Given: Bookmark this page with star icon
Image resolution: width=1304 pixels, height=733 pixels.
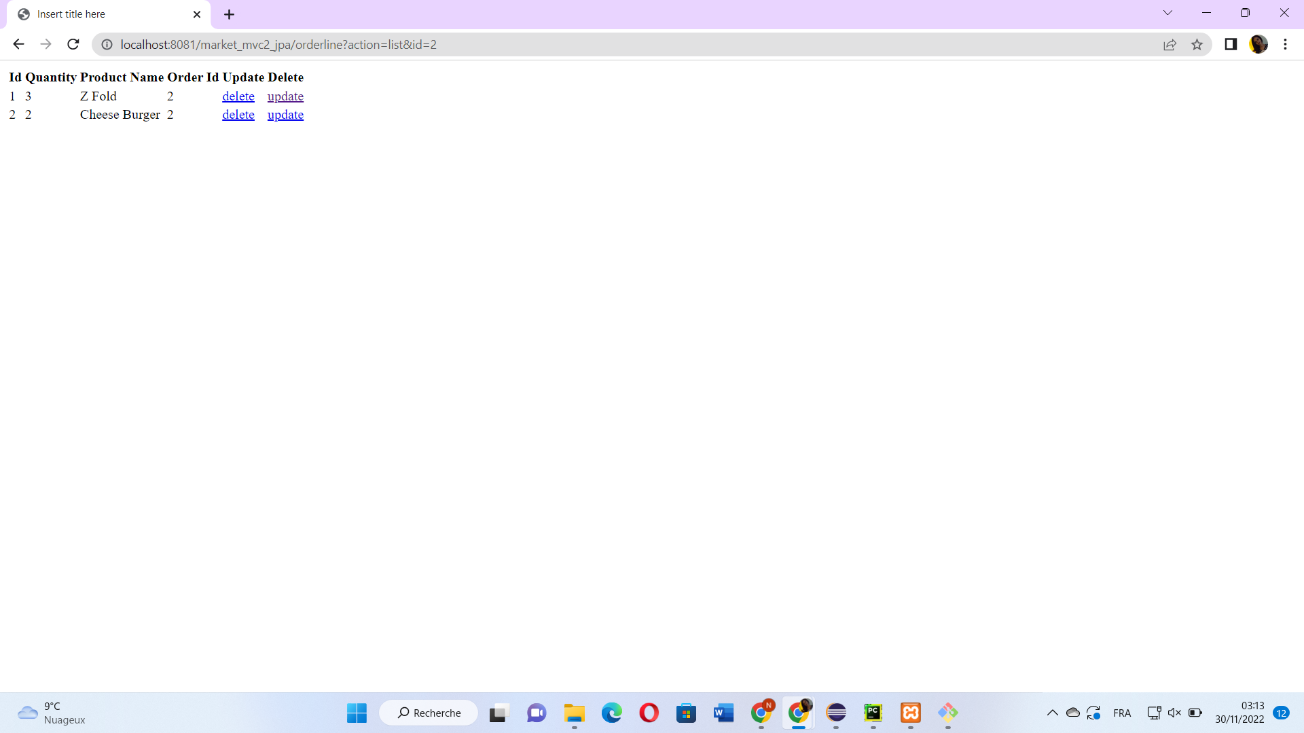Looking at the screenshot, I should (1197, 45).
